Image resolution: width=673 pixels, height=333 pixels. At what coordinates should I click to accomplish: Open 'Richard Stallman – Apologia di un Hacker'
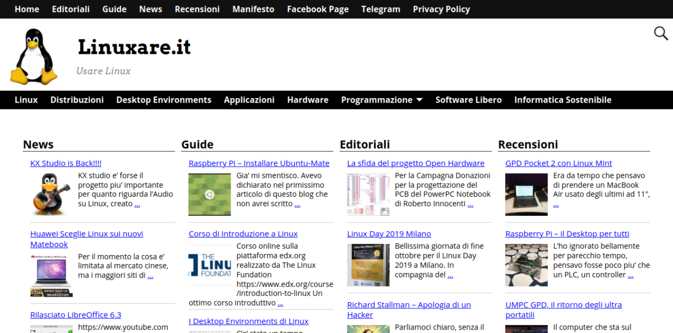click(409, 309)
